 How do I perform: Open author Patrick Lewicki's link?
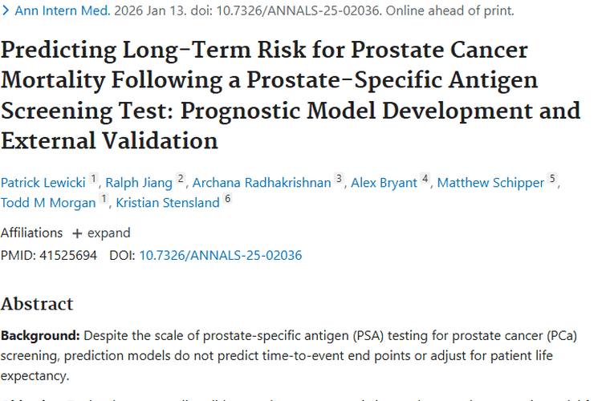click(43, 183)
